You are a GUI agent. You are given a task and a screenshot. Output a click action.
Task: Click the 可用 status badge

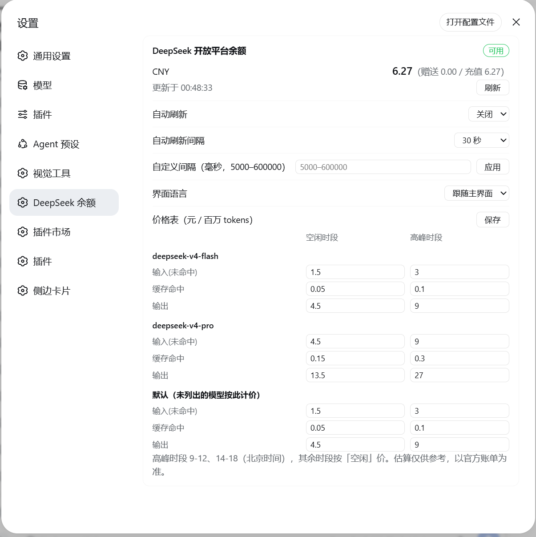(x=496, y=51)
